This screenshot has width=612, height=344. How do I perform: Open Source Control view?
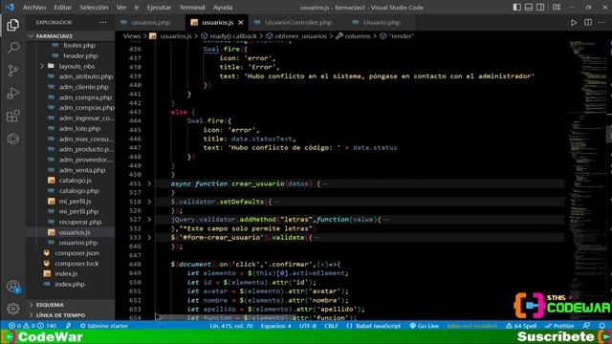(x=12, y=70)
